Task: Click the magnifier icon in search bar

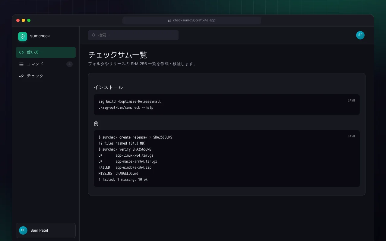Action: 94,35
